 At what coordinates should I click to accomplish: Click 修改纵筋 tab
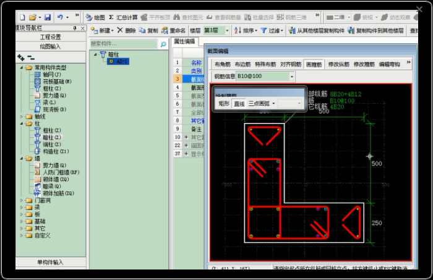point(338,64)
